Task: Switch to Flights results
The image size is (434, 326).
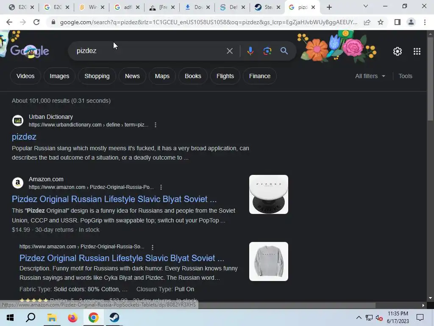Action: pyautogui.click(x=225, y=76)
